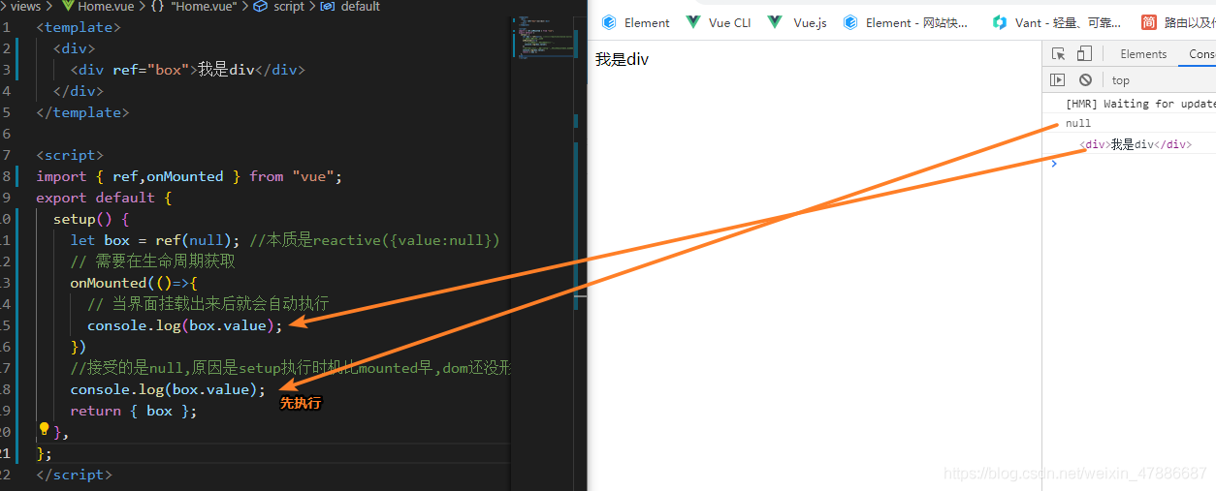This screenshot has width=1216, height=491.
Task: Select the DevTools inspect element picker icon
Action: 1059,54
